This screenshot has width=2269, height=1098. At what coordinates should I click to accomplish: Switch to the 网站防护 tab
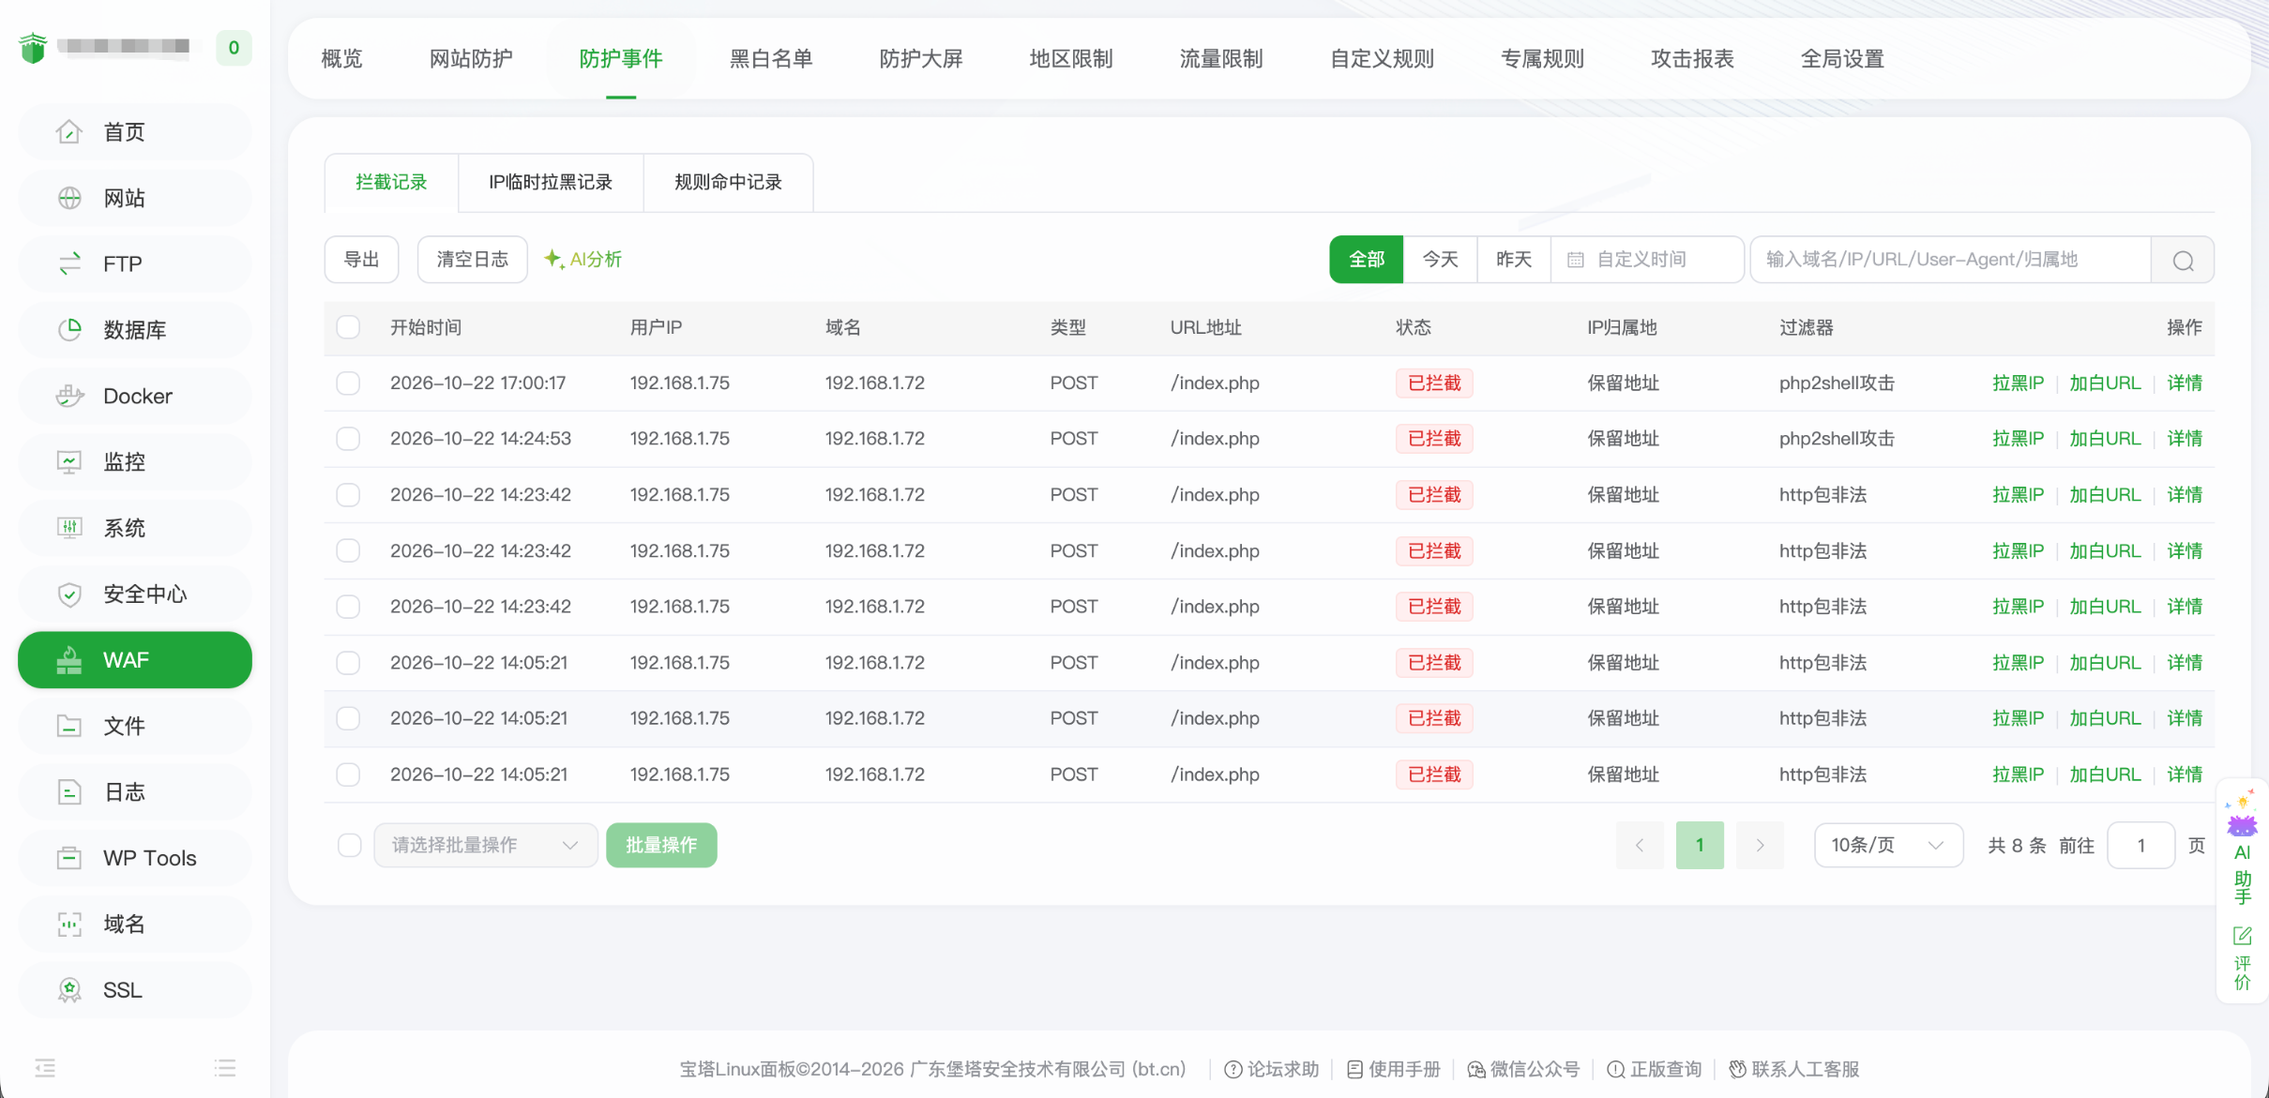coord(471,59)
